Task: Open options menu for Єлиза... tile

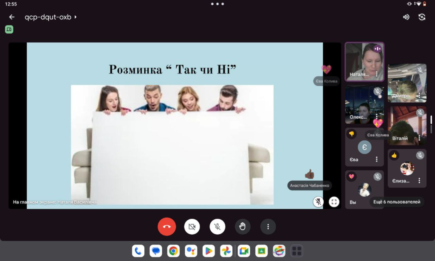Action: [419, 181]
